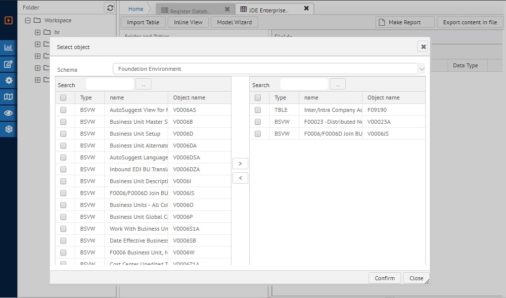Select the F09190 table checkbox
506x298 pixels.
258,110
